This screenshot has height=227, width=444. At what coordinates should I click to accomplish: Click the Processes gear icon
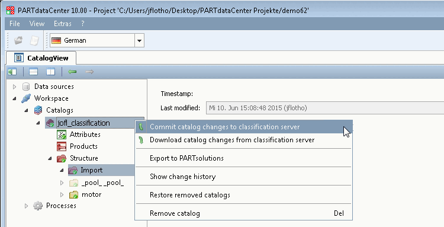(x=38, y=206)
